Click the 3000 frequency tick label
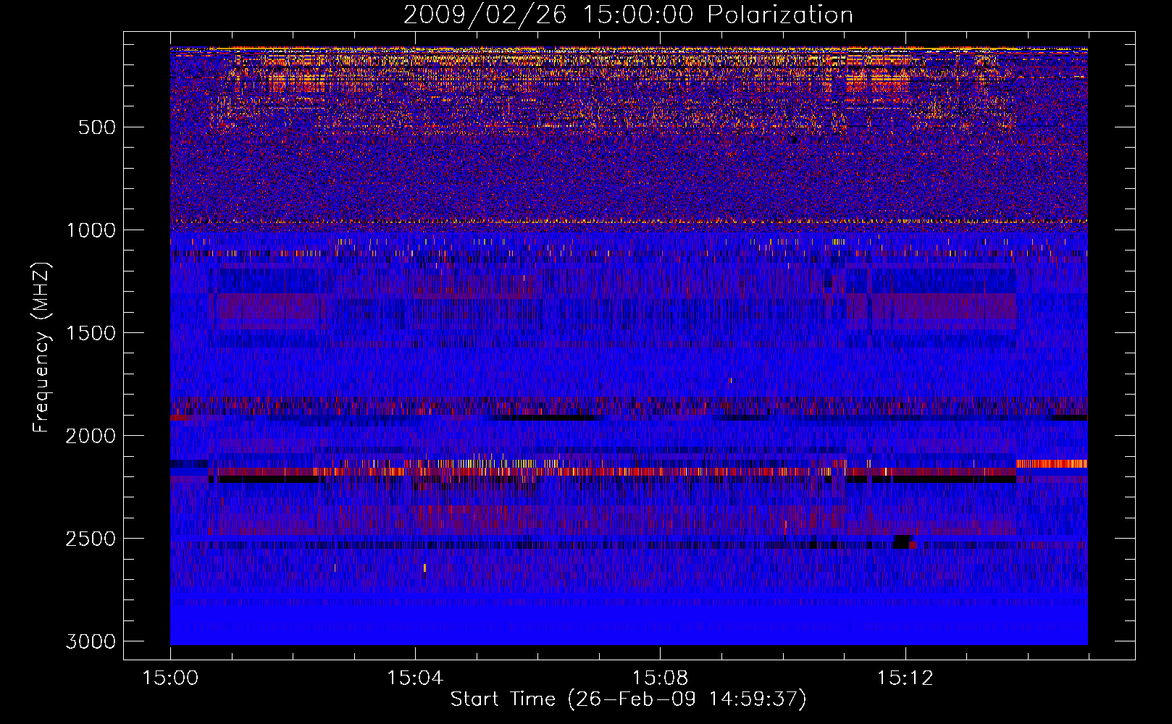 pyautogui.click(x=91, y=641)
